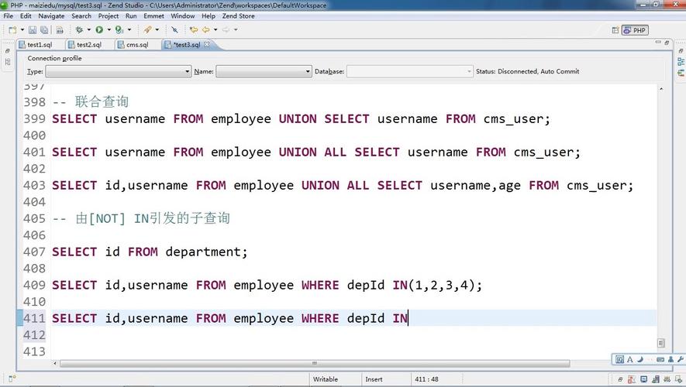The height and width of the screenshot is (387, 686).
Task: Switch to the test2.sql tab
Action: (84, 45)
